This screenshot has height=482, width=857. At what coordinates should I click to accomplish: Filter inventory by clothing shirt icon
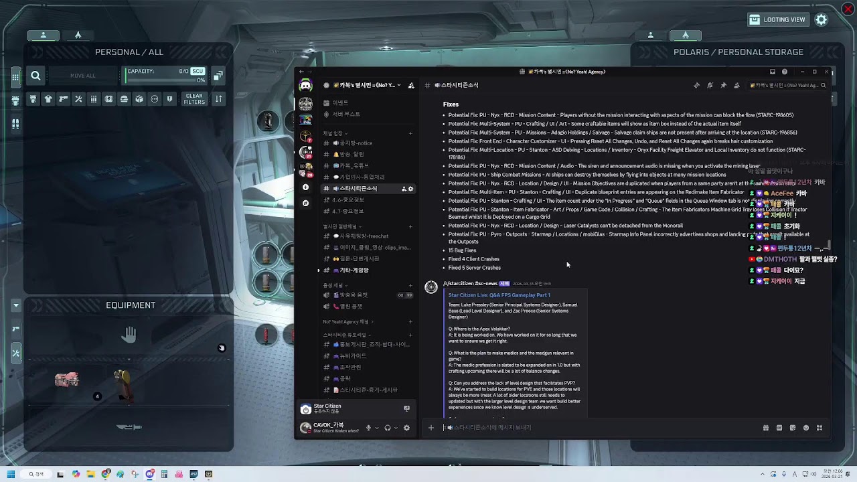pos(48,99)
